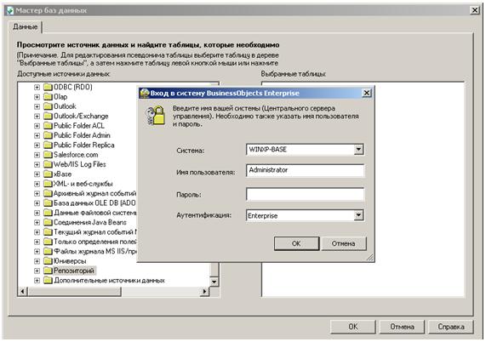Viewport: 486px width, 342px height.
Task: Click the horizontal scrollbar thumb
Action: tap(74, 292)
